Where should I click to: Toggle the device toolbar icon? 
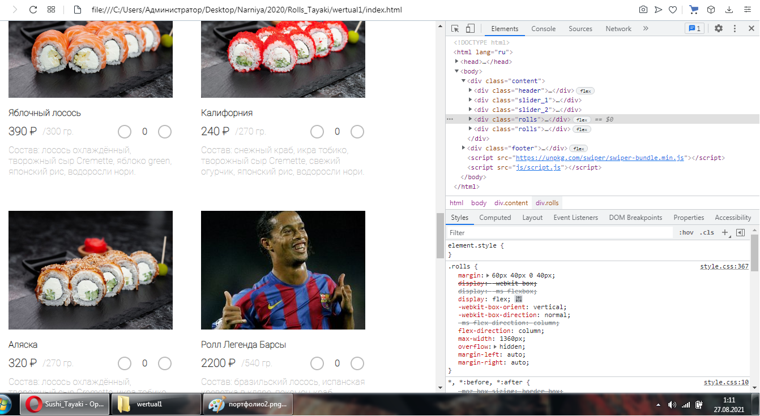(x=470, y=28)
